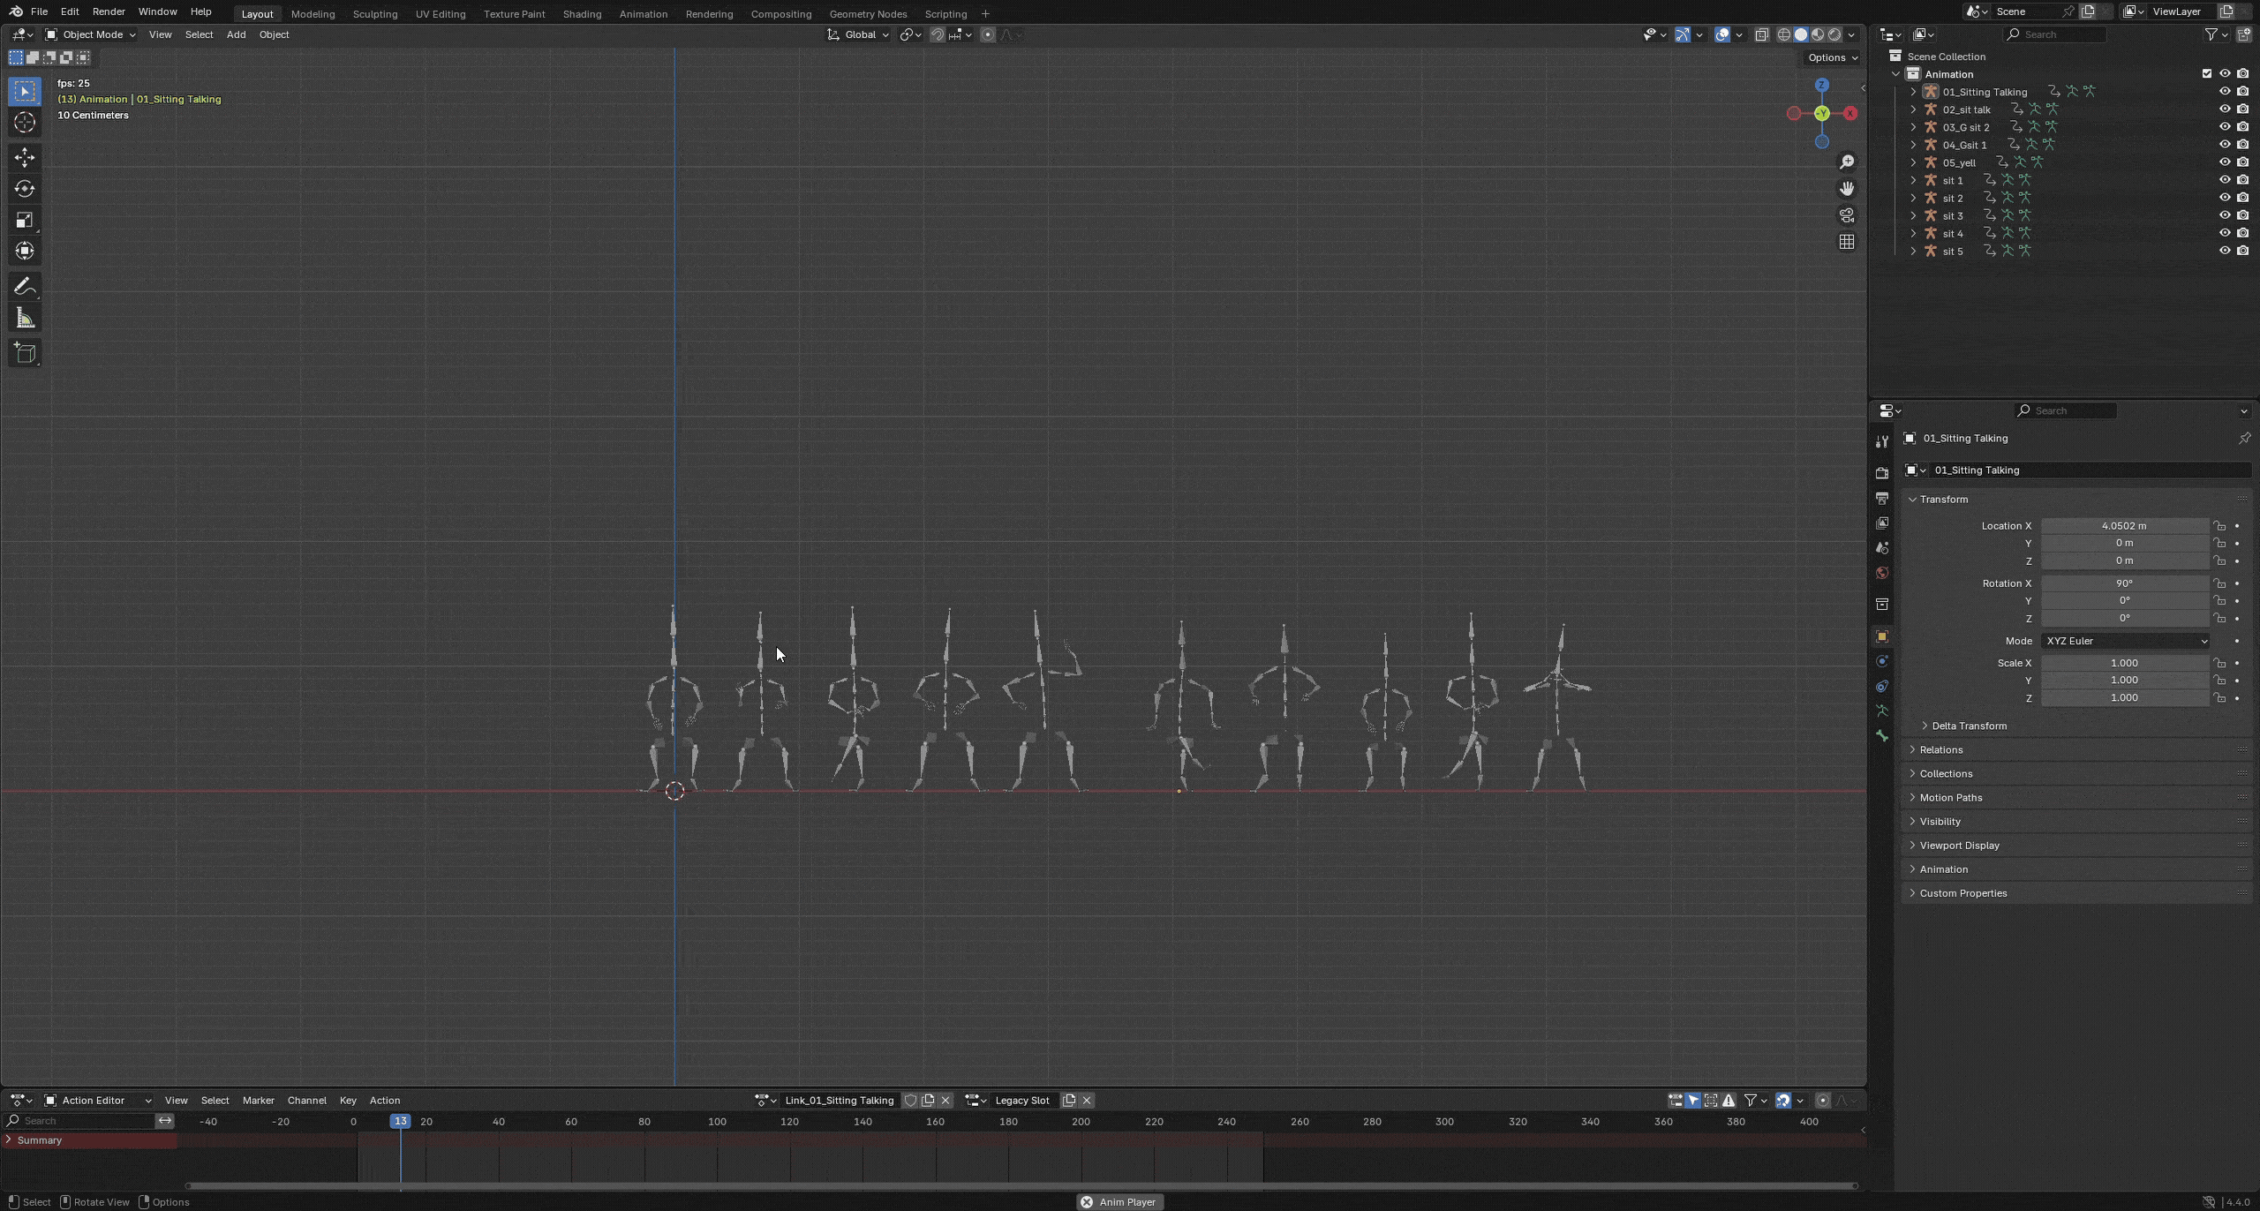Click the Rotation X value field
Screen dimensions: 2260x1211
coord(2124,583)
